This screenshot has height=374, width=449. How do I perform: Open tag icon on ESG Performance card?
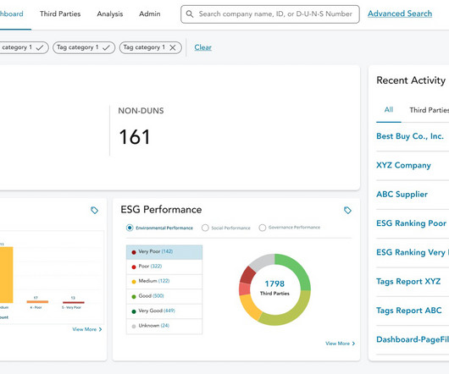click(347, 210)
